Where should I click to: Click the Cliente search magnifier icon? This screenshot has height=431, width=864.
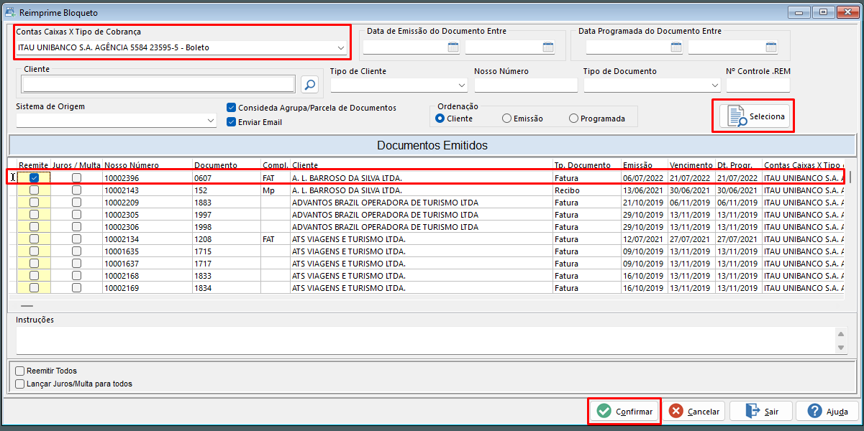[x=309, y=85]
